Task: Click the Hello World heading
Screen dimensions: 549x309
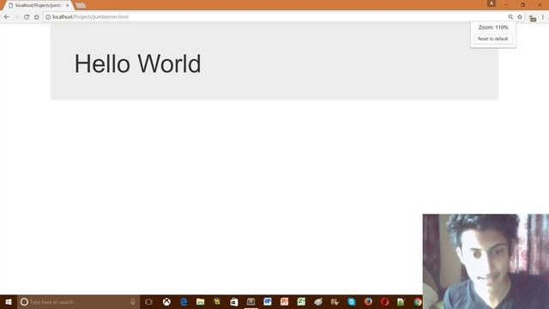Action: (137, 64)
